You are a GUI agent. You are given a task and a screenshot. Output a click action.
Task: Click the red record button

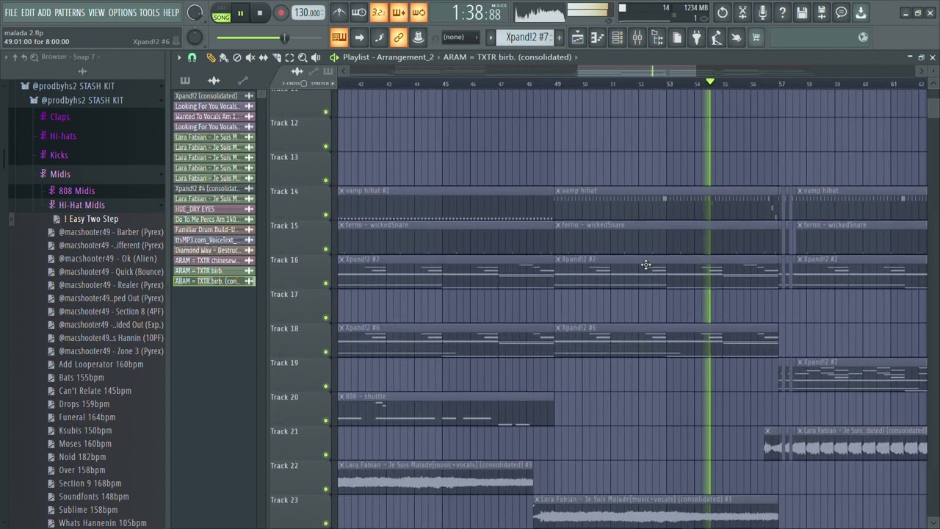(281, 13)
